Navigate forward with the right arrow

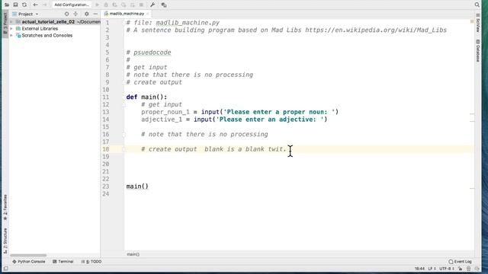click(x=44, y=5)
